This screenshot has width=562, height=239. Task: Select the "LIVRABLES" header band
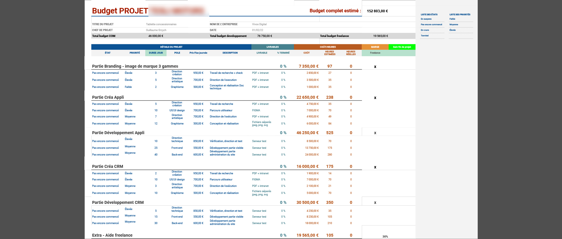pos(273,47)
